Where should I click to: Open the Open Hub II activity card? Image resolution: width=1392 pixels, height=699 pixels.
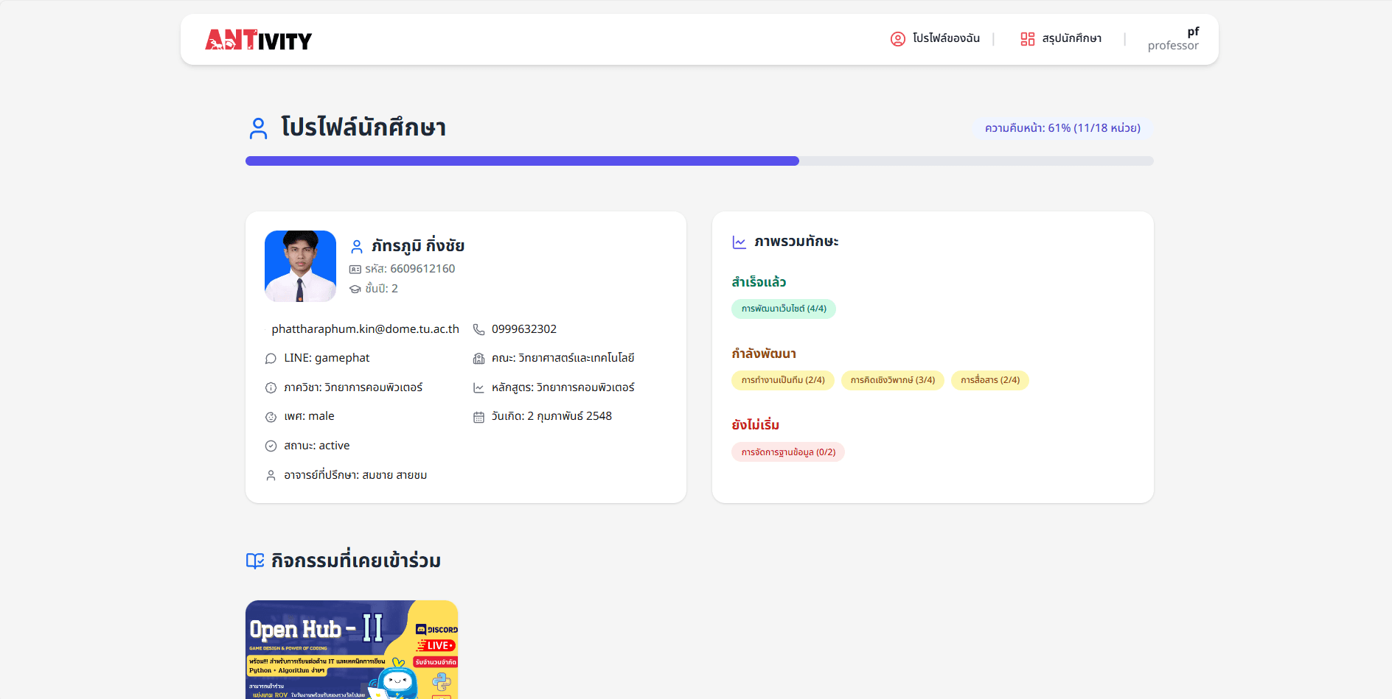click(x=352, y=649)
